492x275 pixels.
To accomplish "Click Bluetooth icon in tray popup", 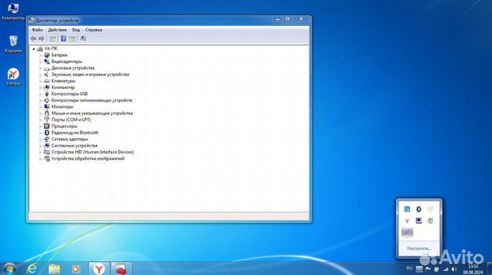I will click(x=419, y=209).
